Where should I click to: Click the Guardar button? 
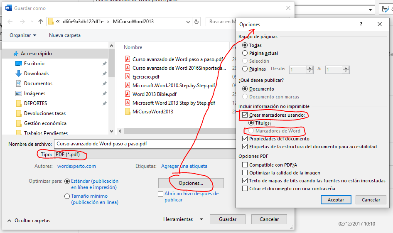point(228,219)
